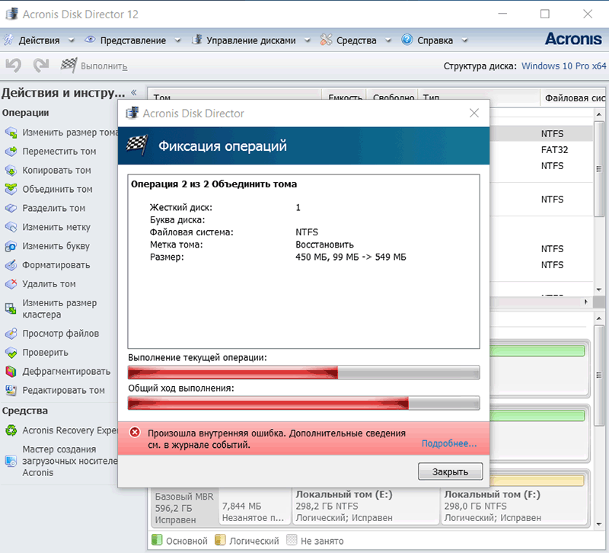Click the Удалить том icon

click(11, 284)
